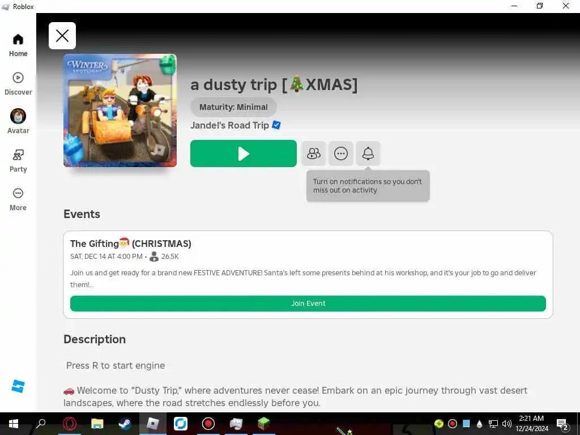Open Jandel's Road Trip creator link
Screen dimensions: 580x435
click(230, 125)
